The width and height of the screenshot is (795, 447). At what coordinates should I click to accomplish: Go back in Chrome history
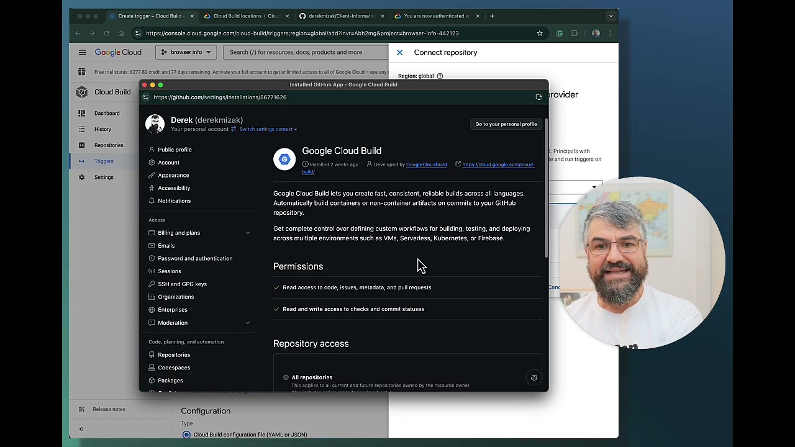(x=78, y=34)
